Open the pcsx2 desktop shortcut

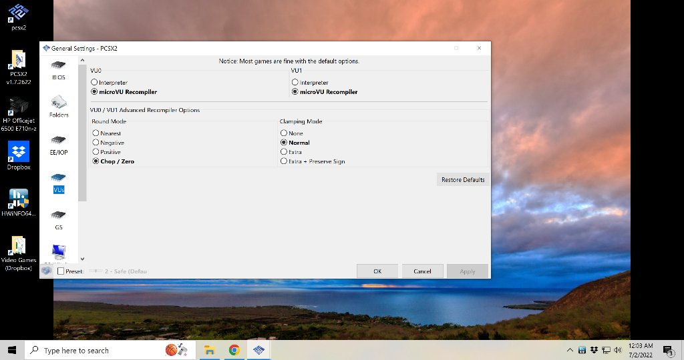[x=18, y=17]
